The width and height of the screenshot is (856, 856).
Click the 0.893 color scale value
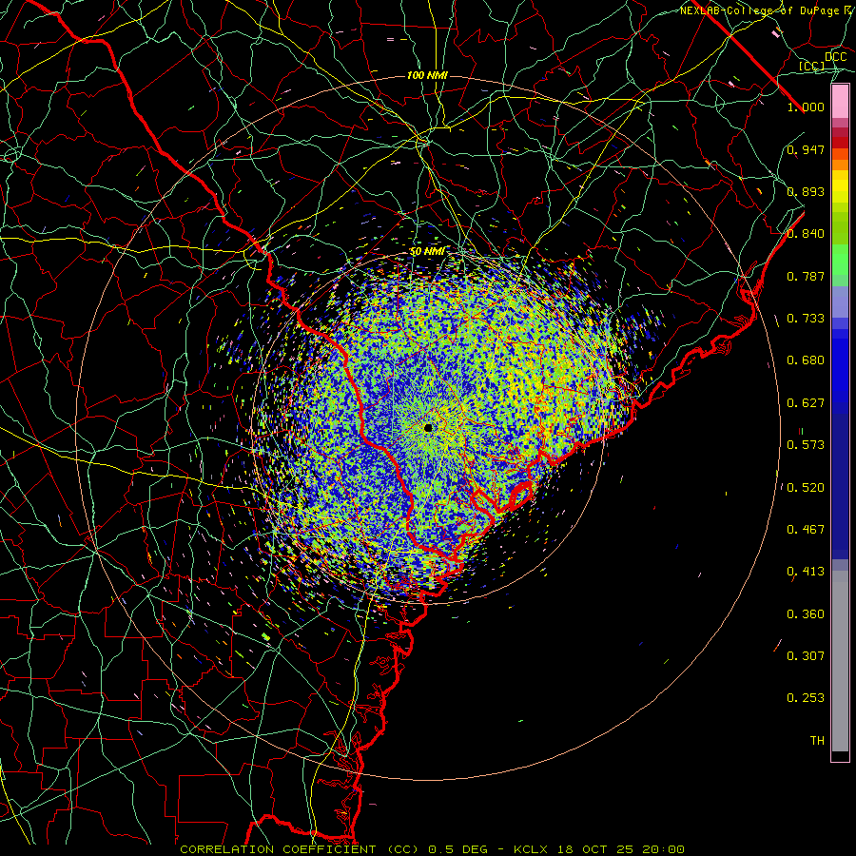click(806, 191)
